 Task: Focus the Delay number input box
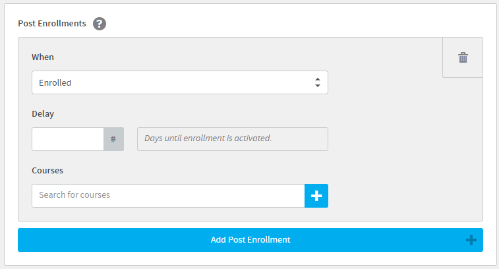click(68, 139)
